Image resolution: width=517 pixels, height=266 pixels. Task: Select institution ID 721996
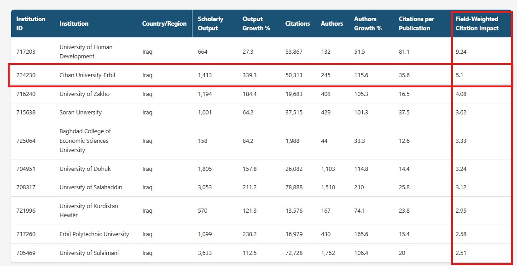(x=26, y=211)
